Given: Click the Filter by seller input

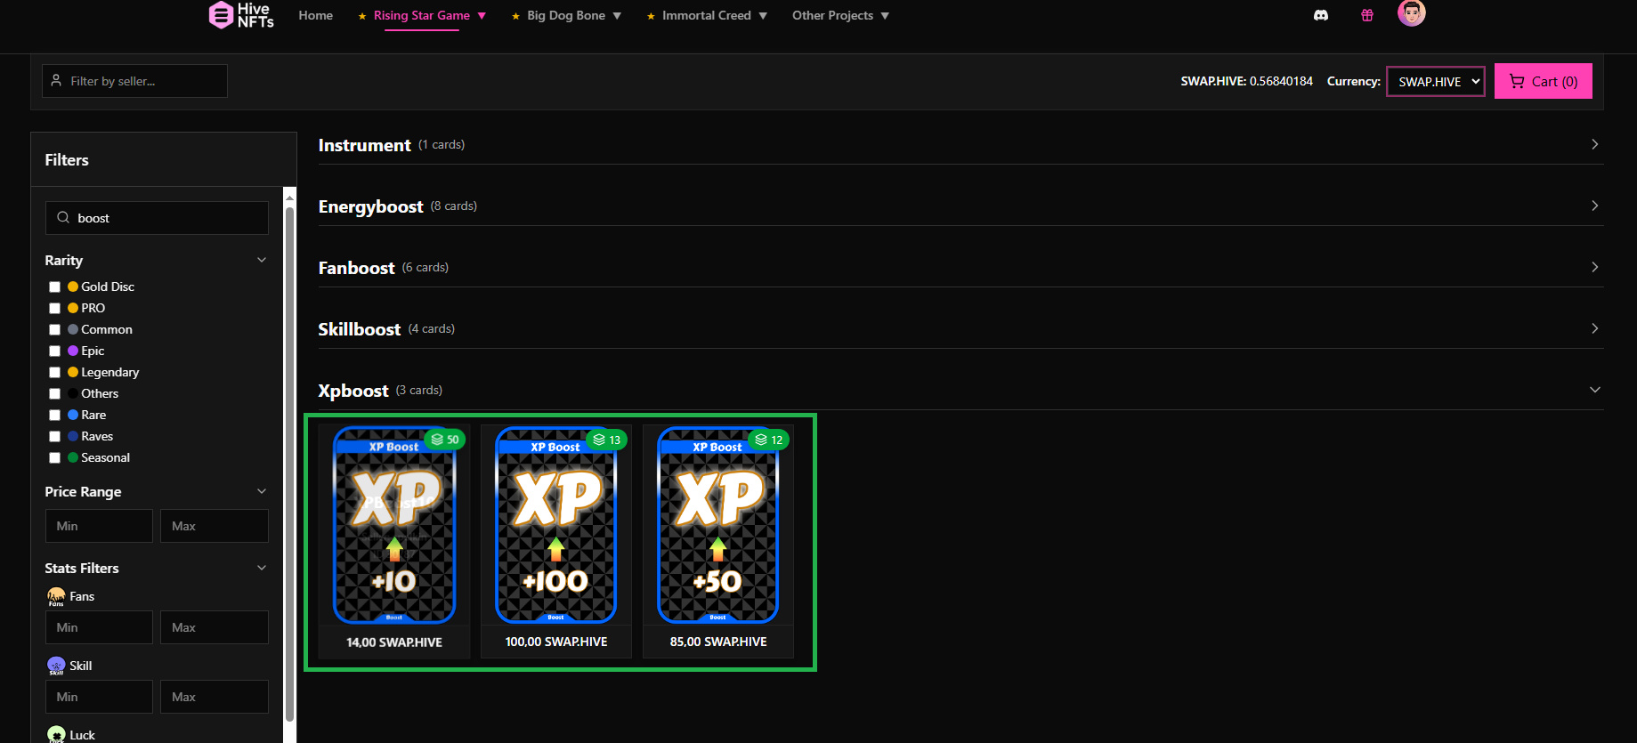Looking at the screenshot, I should pos(134,81).
